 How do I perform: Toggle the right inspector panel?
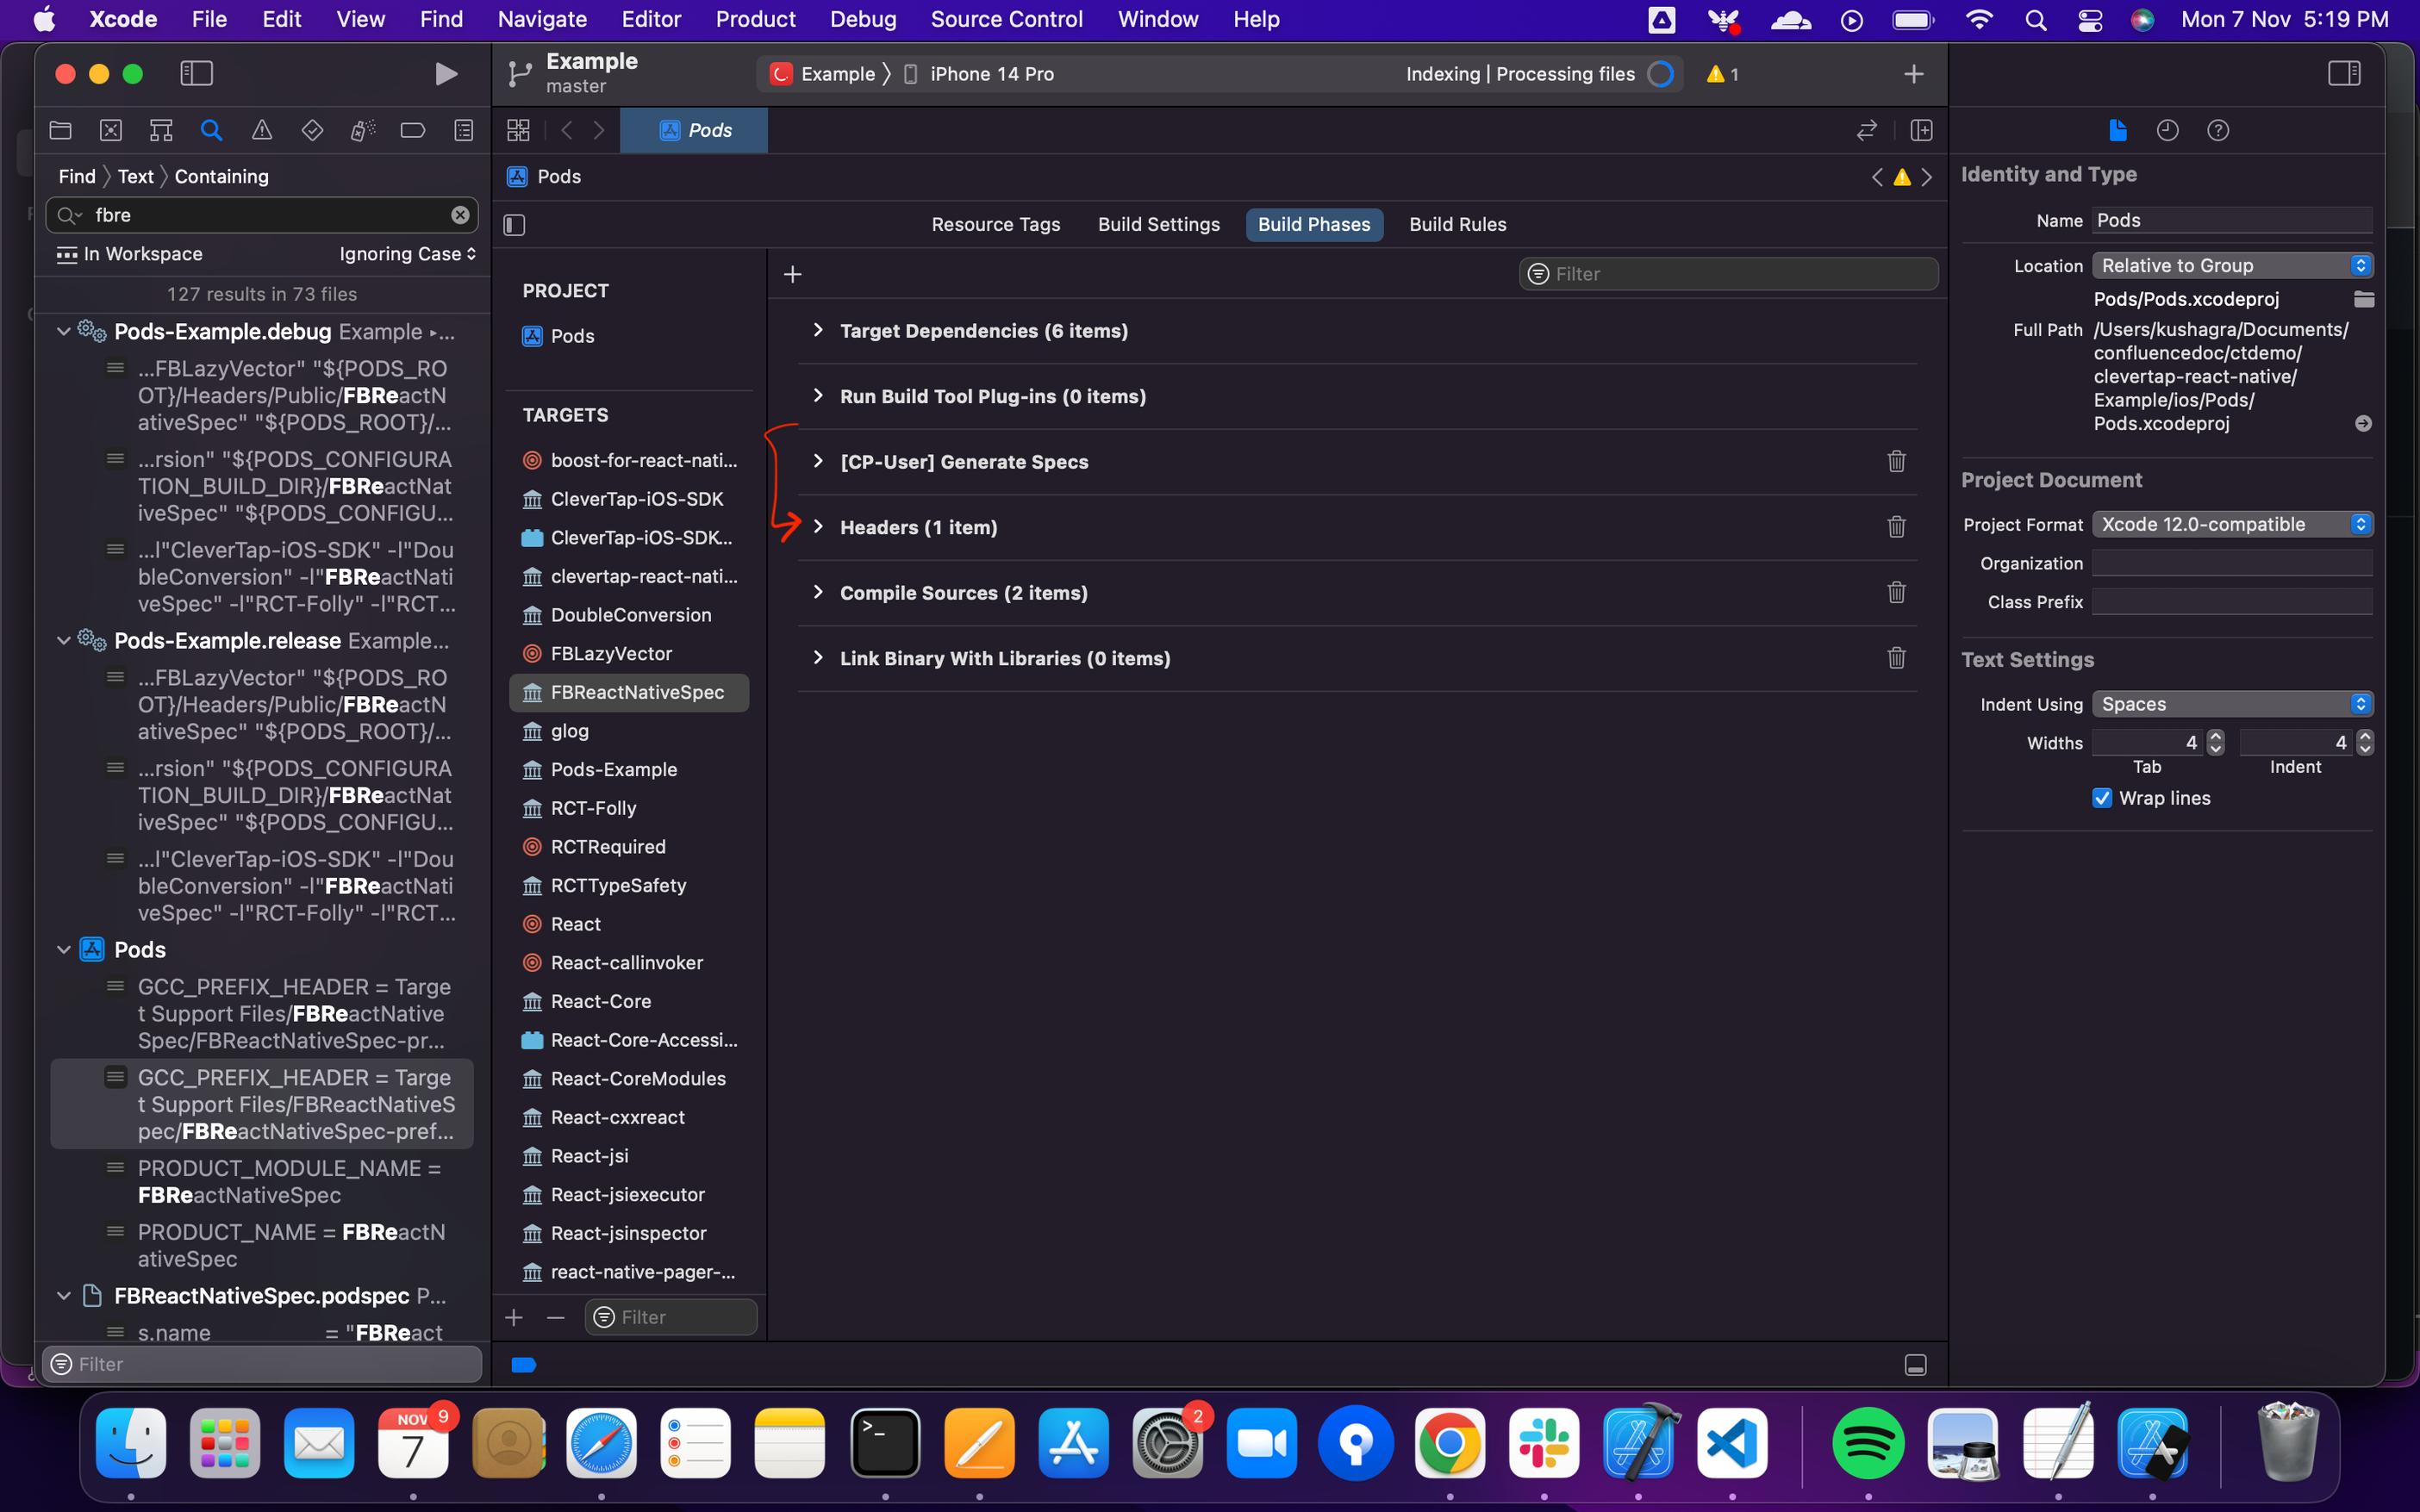pyautogui.click(x=2344, y=74)
